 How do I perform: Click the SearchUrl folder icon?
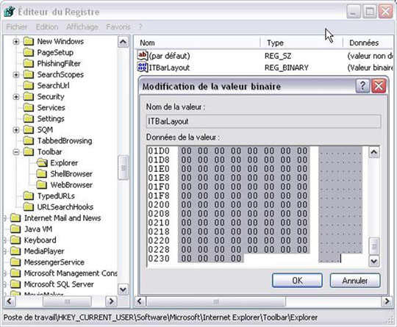(29, 85)
